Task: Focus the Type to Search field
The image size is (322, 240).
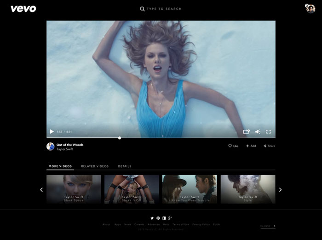Action: pos(164,9)
